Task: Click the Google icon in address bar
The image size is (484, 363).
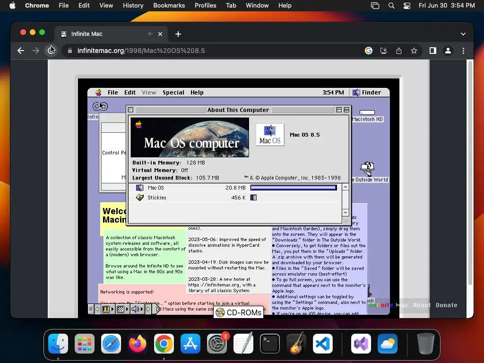Action: pos(369,51)
